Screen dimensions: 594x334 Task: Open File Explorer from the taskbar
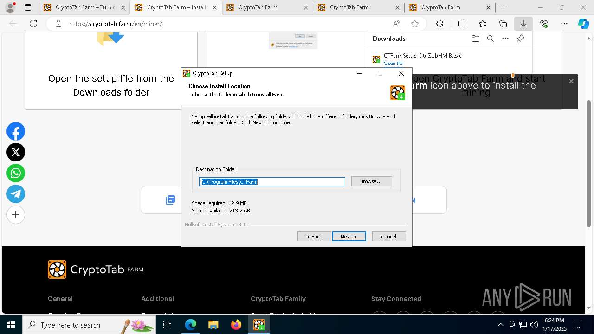213,325
